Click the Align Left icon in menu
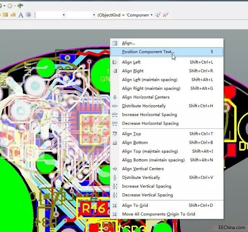This screenshot has width=248, height=232. [x=115, y=62]
